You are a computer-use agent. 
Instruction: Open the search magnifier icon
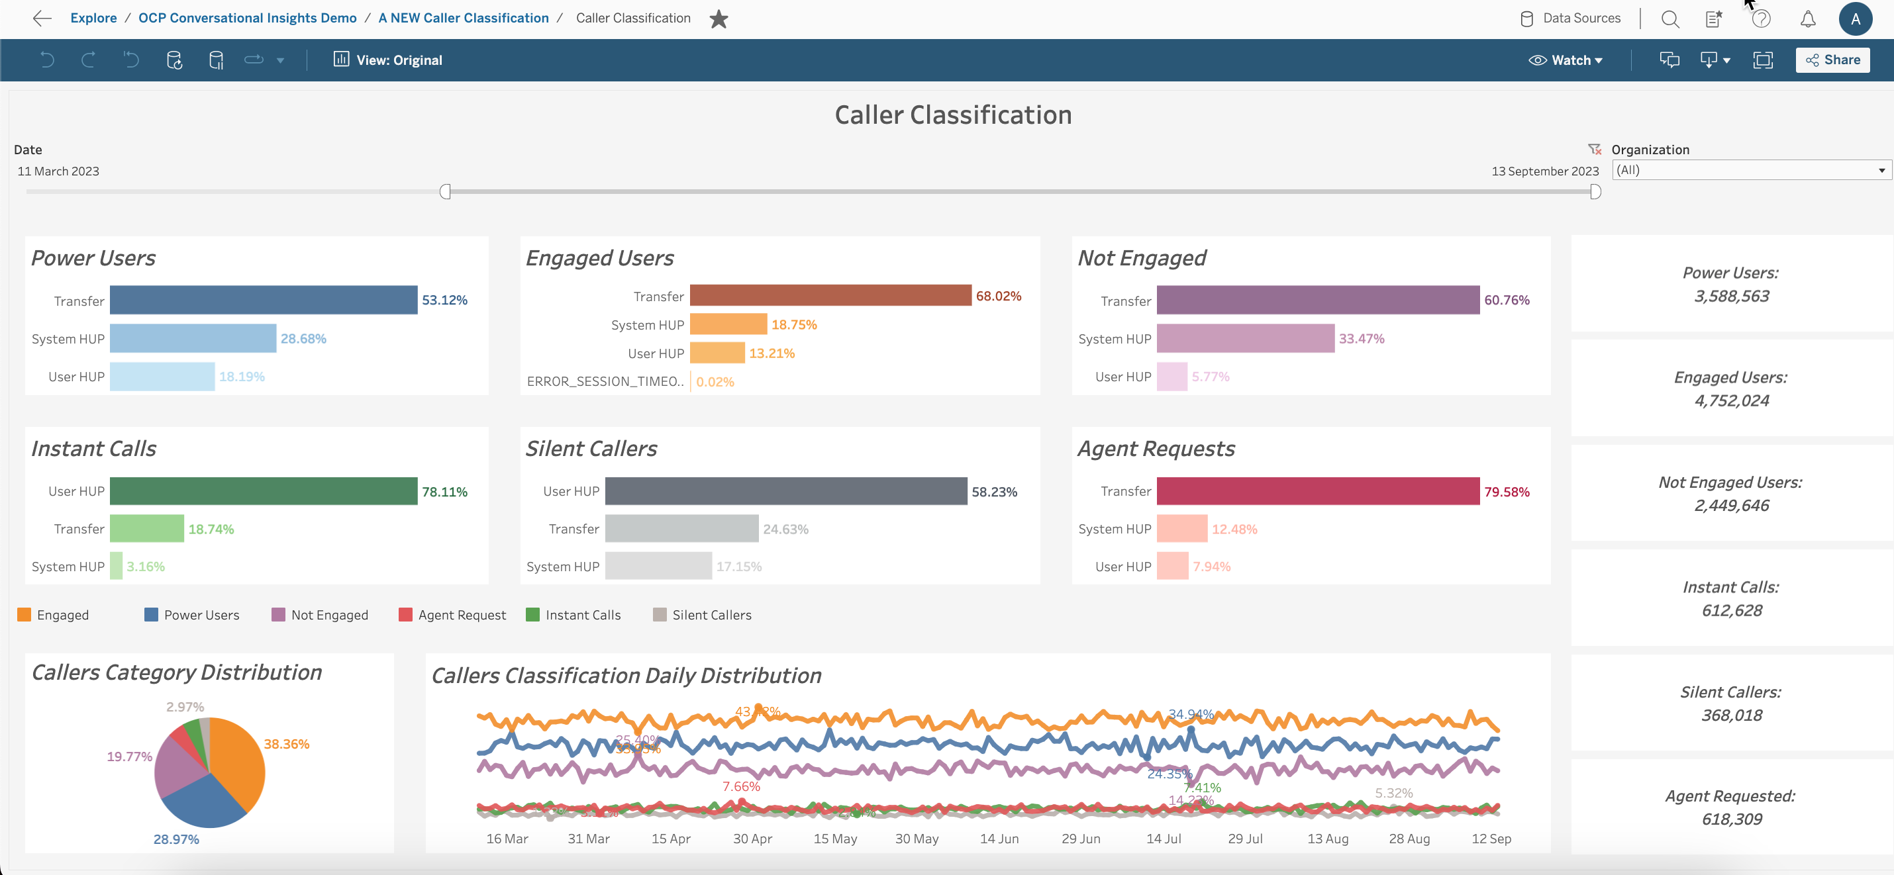pos(1670,19)
